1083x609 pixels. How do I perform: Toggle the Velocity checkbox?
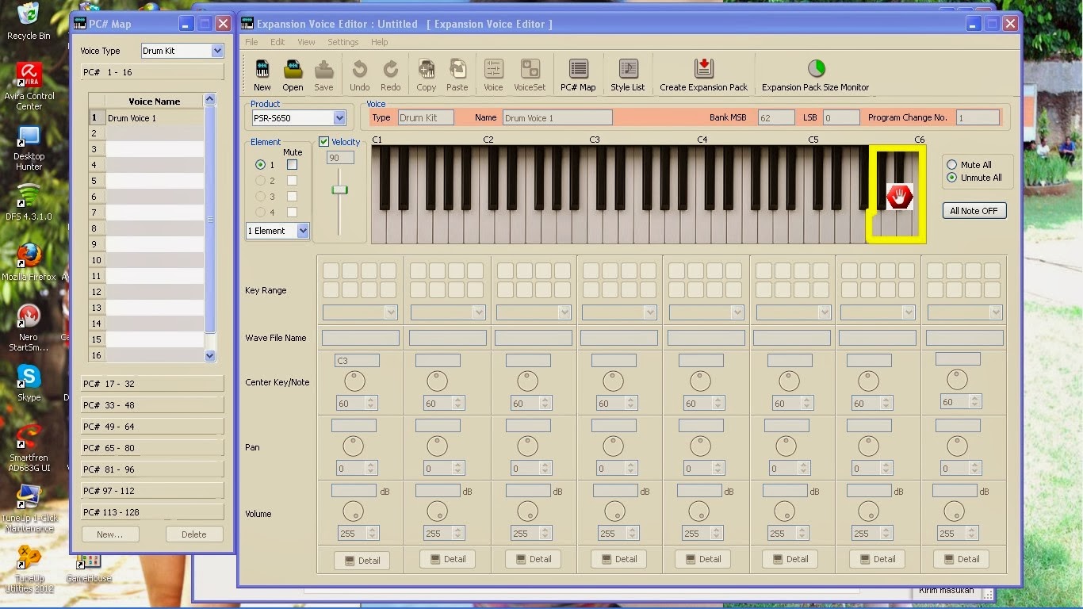[323, 142]
